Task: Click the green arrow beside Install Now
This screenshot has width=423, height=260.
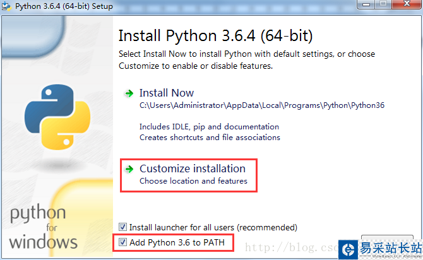Action: click(x=129, y=93)
